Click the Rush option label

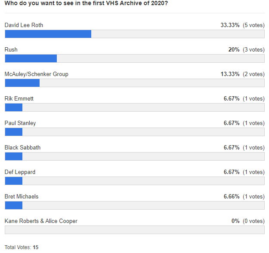[11, 50]
